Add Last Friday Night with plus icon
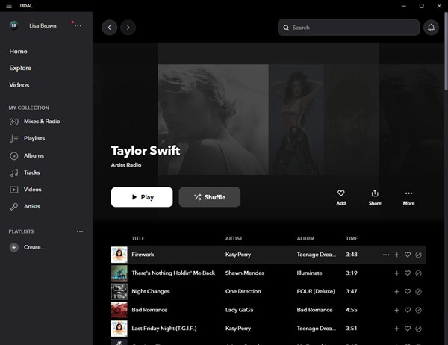This screenshot has height=345, width=448. pos(396,329)
